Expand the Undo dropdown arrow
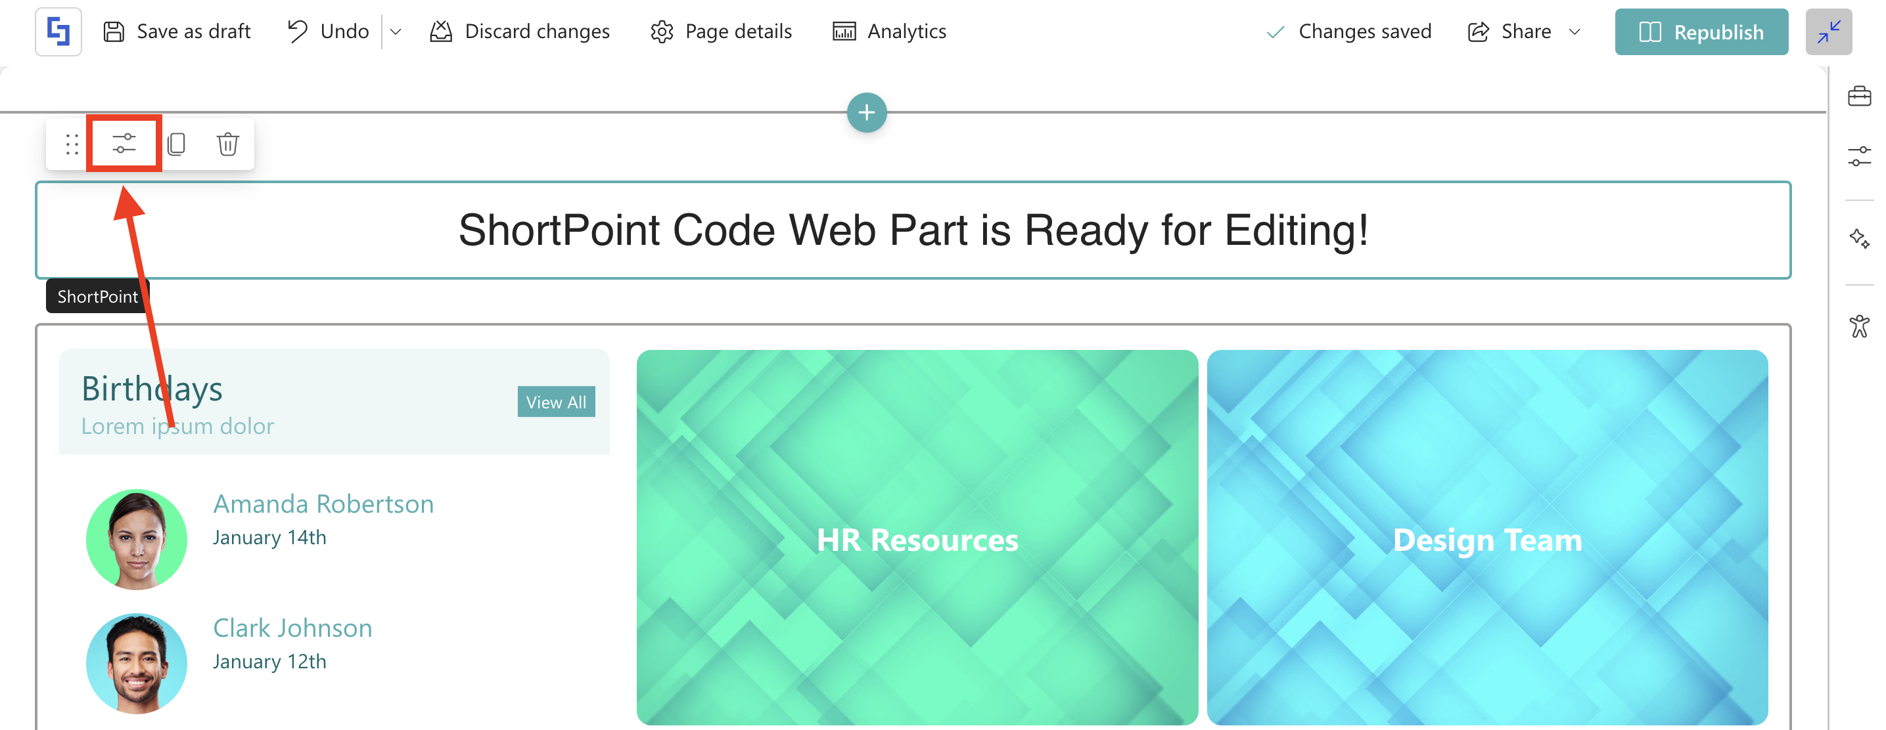Image resolution: width=1886 pixels, height=730 pixels. coord(396,32)
